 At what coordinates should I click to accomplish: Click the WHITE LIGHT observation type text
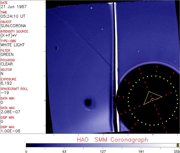[x=13, y=45]
